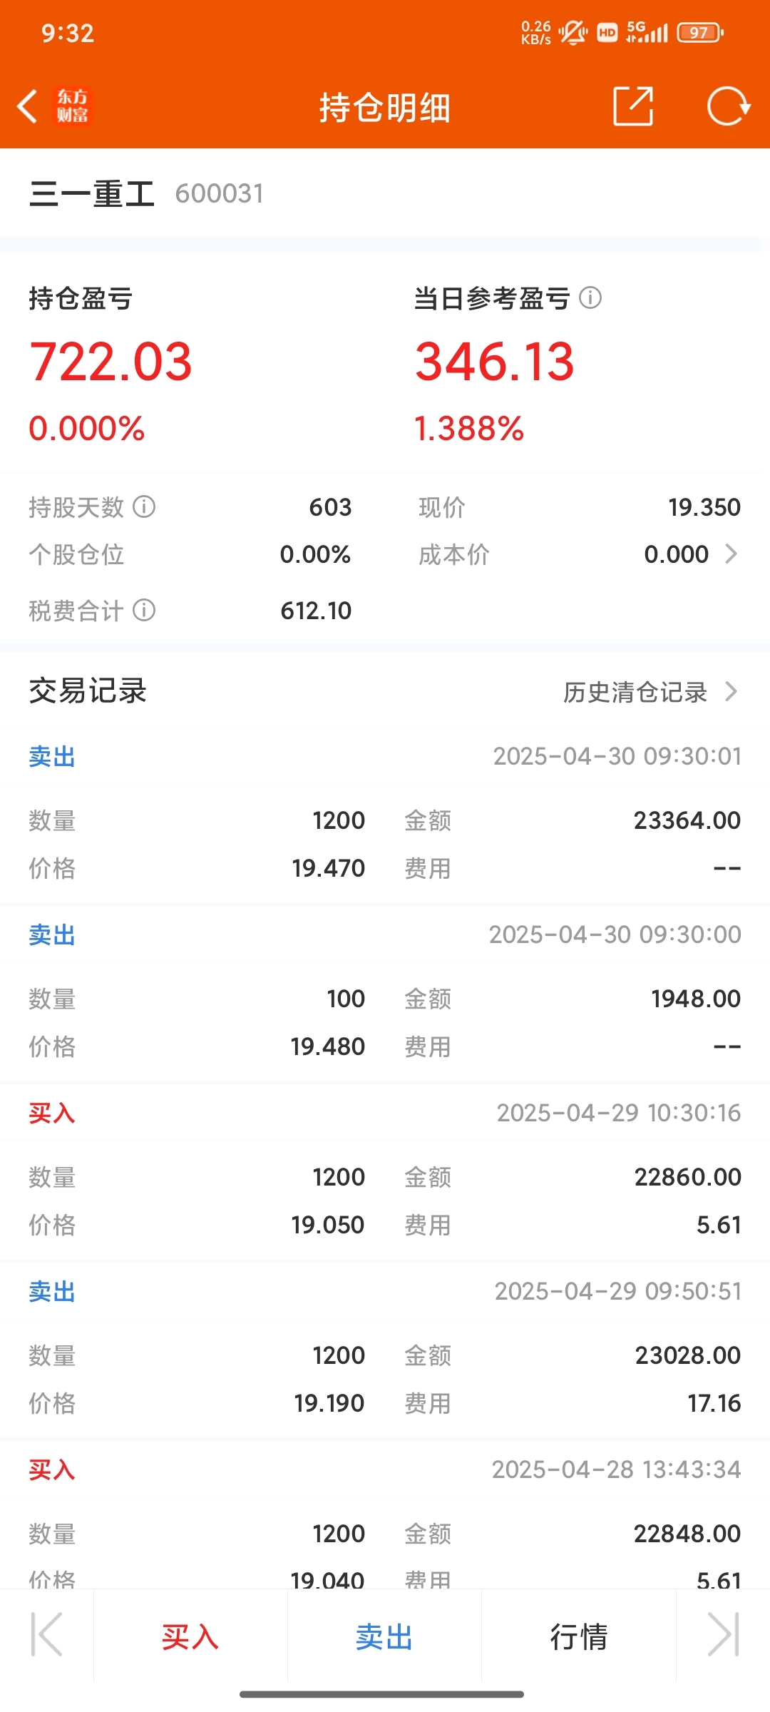Open the 行情 tab
770x1712 pixels.
[x=578, y=1636]
